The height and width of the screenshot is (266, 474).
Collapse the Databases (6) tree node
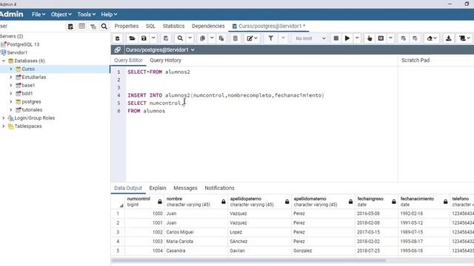click(4, 61)
